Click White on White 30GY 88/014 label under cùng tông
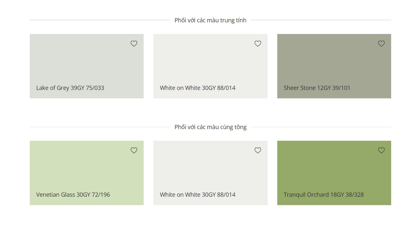The image size is (418, 231). [x=198, y=195]
